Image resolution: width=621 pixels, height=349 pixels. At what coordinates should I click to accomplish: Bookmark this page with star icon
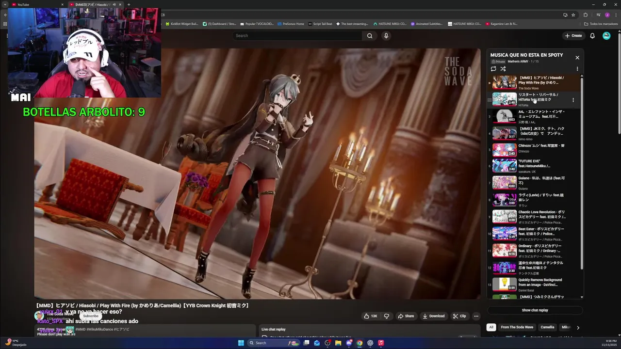click(x=573, y=15)
